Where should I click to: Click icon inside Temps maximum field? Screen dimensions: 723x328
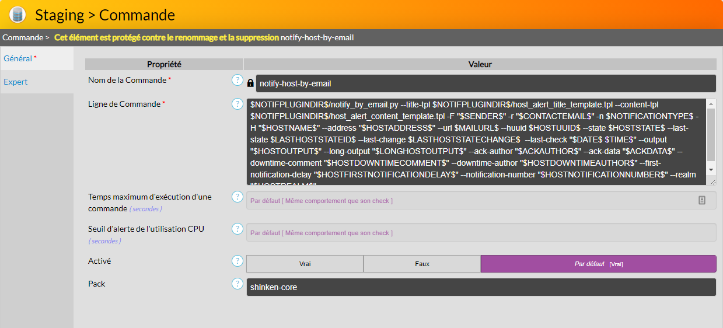click(702, 200)
